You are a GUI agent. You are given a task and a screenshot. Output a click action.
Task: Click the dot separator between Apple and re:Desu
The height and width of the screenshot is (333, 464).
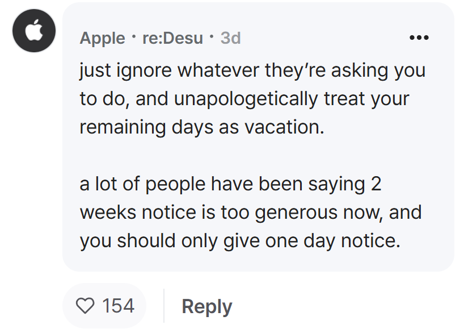(x=134, y=37)
